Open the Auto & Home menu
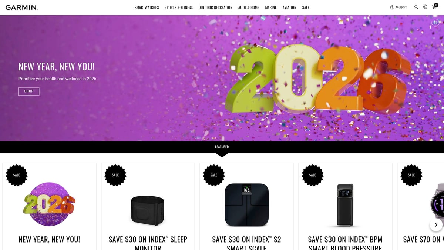Viewport: 444px width, 250px height. [249, 7]
